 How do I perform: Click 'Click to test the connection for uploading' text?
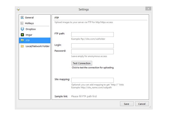(x=93, y=67)
